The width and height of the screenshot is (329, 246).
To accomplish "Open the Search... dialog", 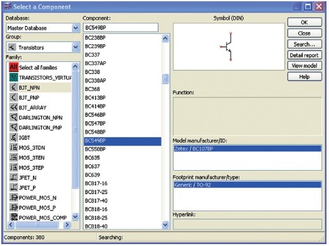I will [x=304, y=44].
